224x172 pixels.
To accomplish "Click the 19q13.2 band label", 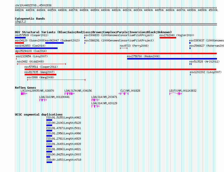I will [20, 22].
